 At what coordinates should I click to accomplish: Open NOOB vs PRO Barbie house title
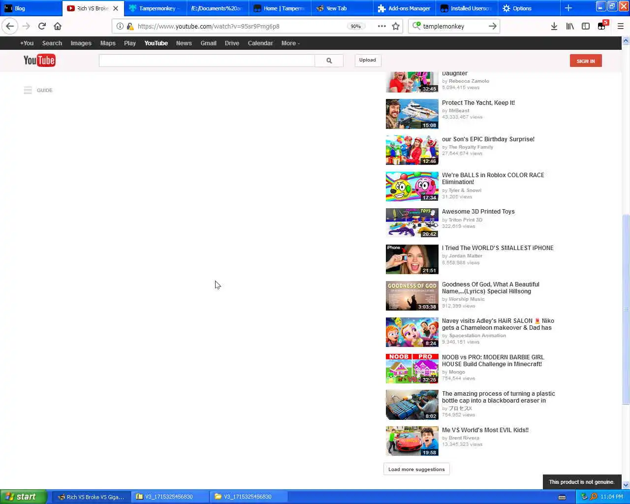click(x=493, y=361)
